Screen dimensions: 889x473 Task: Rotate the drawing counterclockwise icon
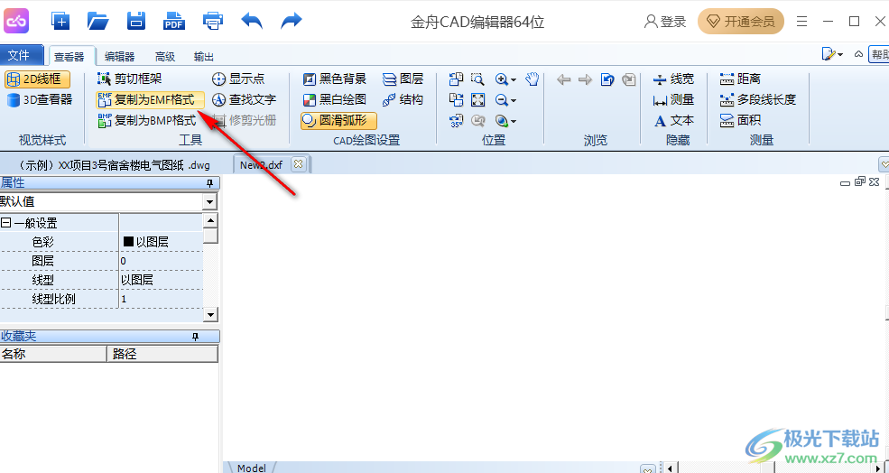[456, 79]
